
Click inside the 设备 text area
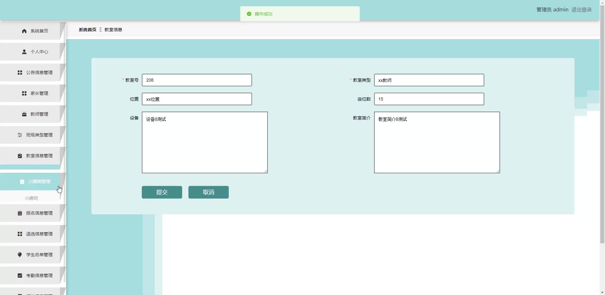coord(205,142)
